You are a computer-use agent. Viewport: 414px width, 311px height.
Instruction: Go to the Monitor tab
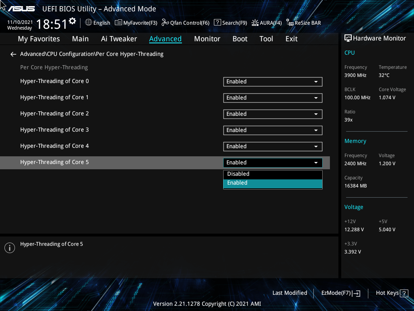207,39
